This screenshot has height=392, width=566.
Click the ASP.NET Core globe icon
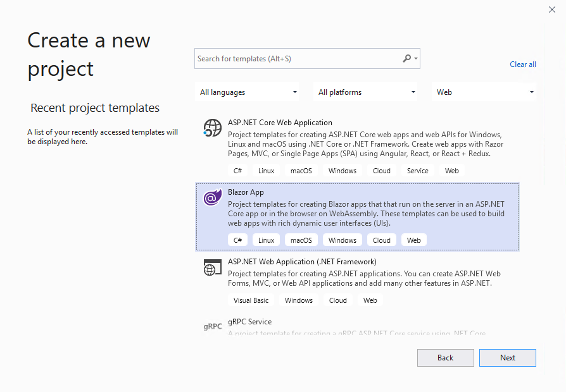click(x=212, y=128)
